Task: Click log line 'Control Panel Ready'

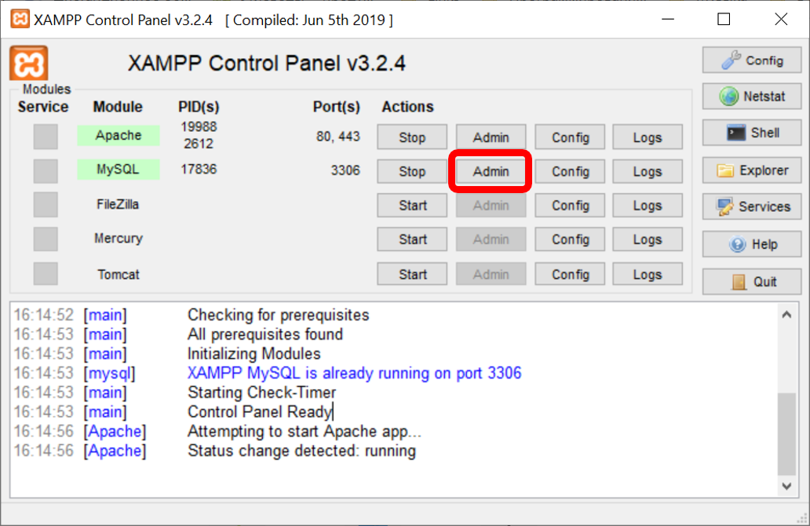Action: click(260, 412)
